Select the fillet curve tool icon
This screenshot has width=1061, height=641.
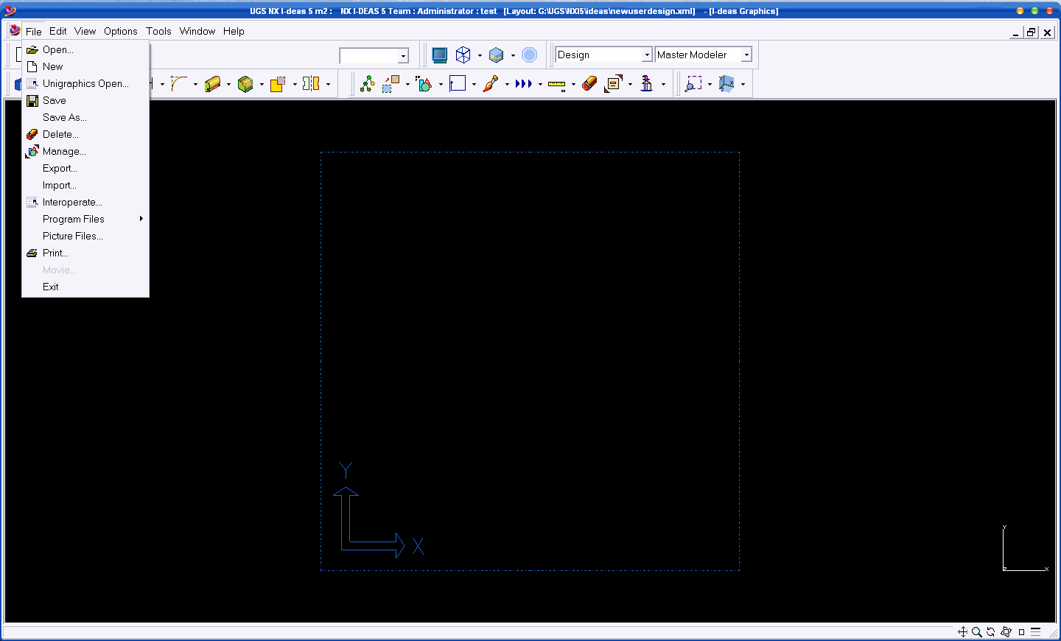tap(179, 84)
